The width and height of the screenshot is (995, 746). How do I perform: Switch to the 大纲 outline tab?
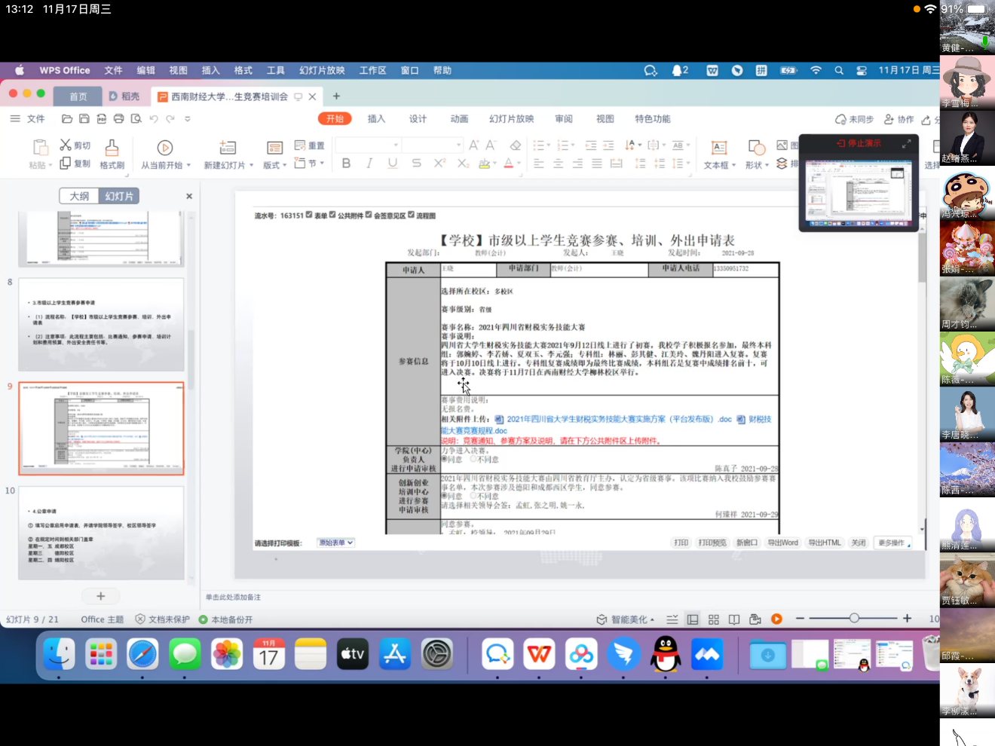[x=79, y=196]
